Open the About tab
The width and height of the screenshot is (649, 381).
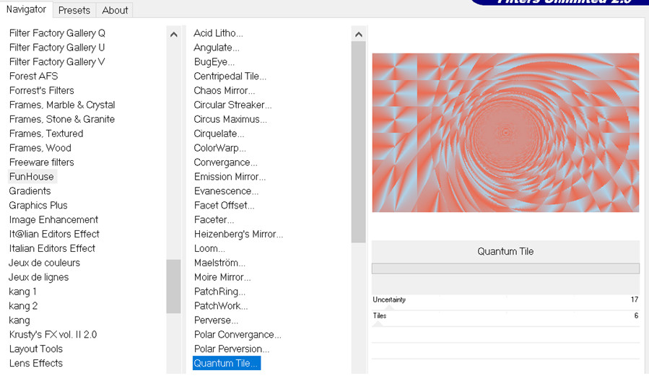[x=115, y=10]
